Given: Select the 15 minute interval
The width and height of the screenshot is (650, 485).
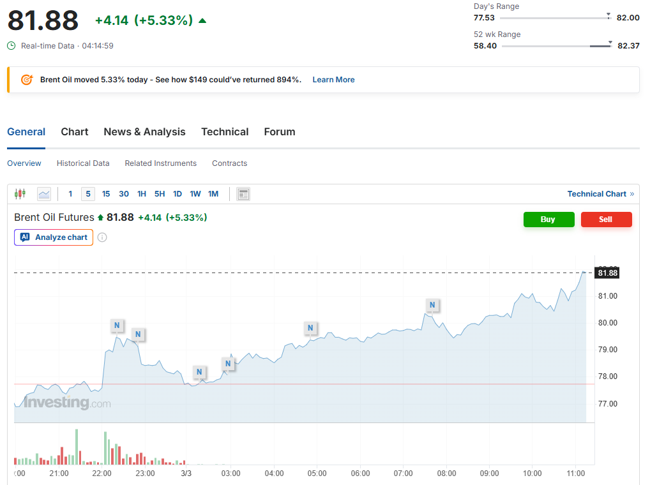Looking at the screenshot, I should 106,194.
